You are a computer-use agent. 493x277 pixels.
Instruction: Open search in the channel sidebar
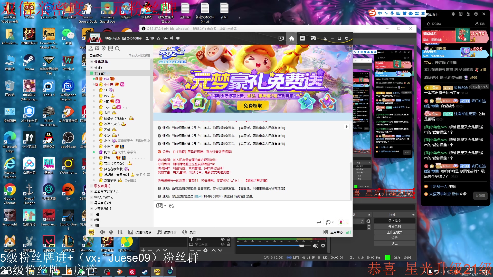(117, 48)
